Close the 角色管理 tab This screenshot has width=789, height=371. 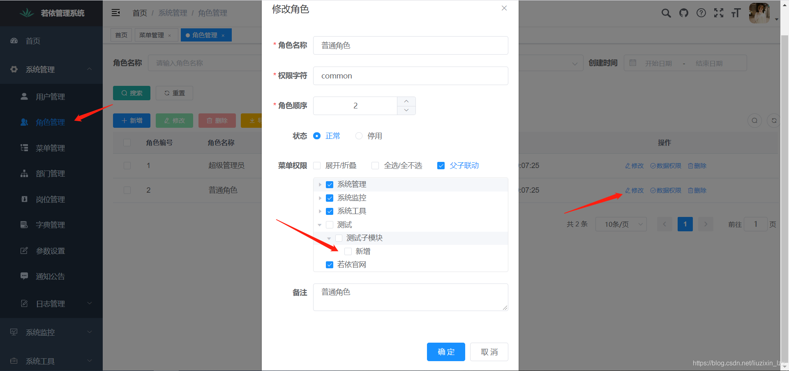[x=223, y=35]
